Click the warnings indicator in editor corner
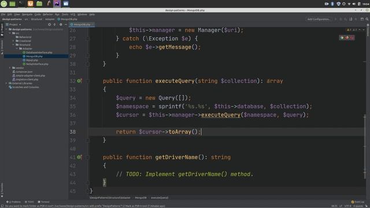The image size is (370, 208). [x=351, y=30]
